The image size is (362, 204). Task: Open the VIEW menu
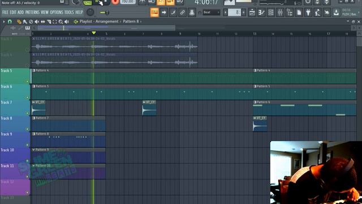(x=45, y=12)
